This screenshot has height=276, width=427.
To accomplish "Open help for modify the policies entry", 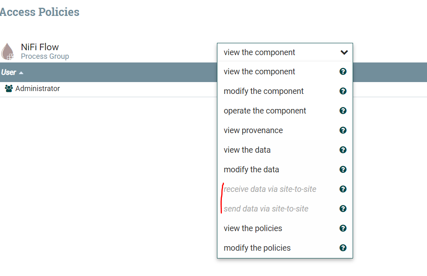I will (x=343, y=247).
